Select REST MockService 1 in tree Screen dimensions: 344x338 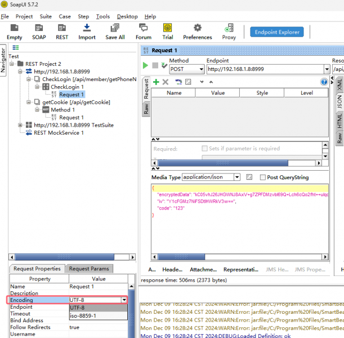(x=59, y=133)
